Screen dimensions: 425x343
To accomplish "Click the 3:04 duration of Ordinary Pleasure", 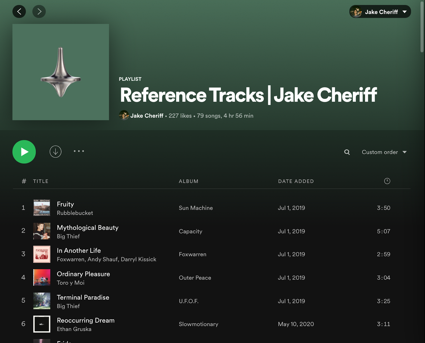I will click(384, 278).
